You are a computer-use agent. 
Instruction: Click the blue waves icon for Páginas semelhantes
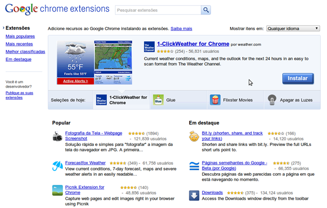[x=194, y=166]
